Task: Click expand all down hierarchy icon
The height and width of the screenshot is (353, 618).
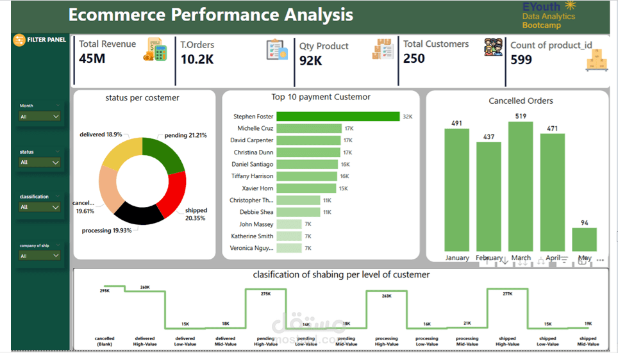Action: click(x=541, y=260)
